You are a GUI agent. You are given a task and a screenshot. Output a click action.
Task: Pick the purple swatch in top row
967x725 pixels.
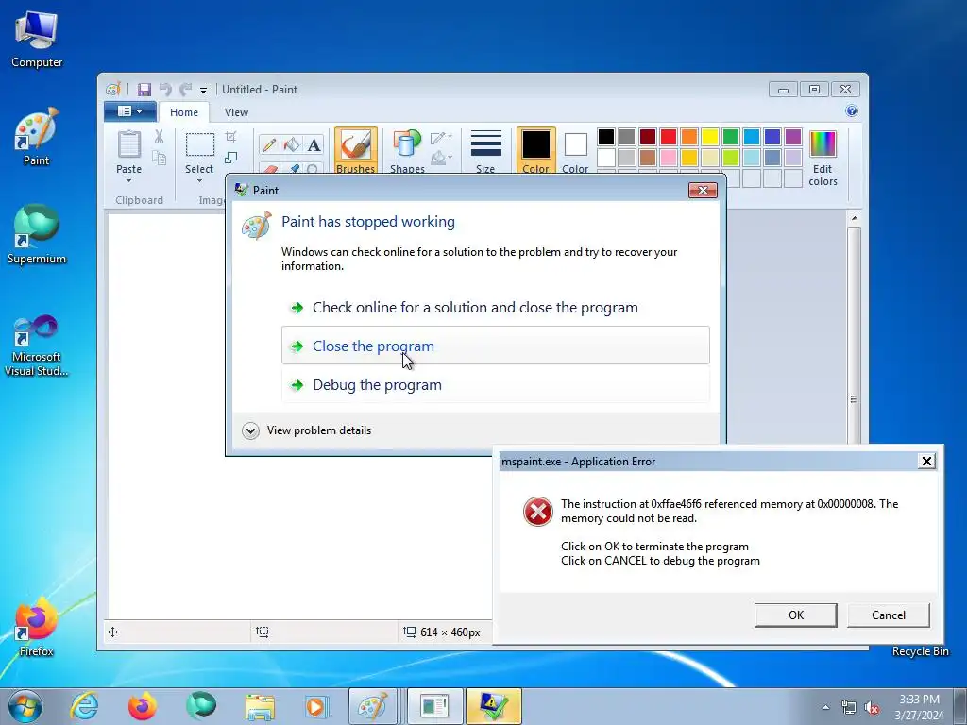click(x=793, y=137)
